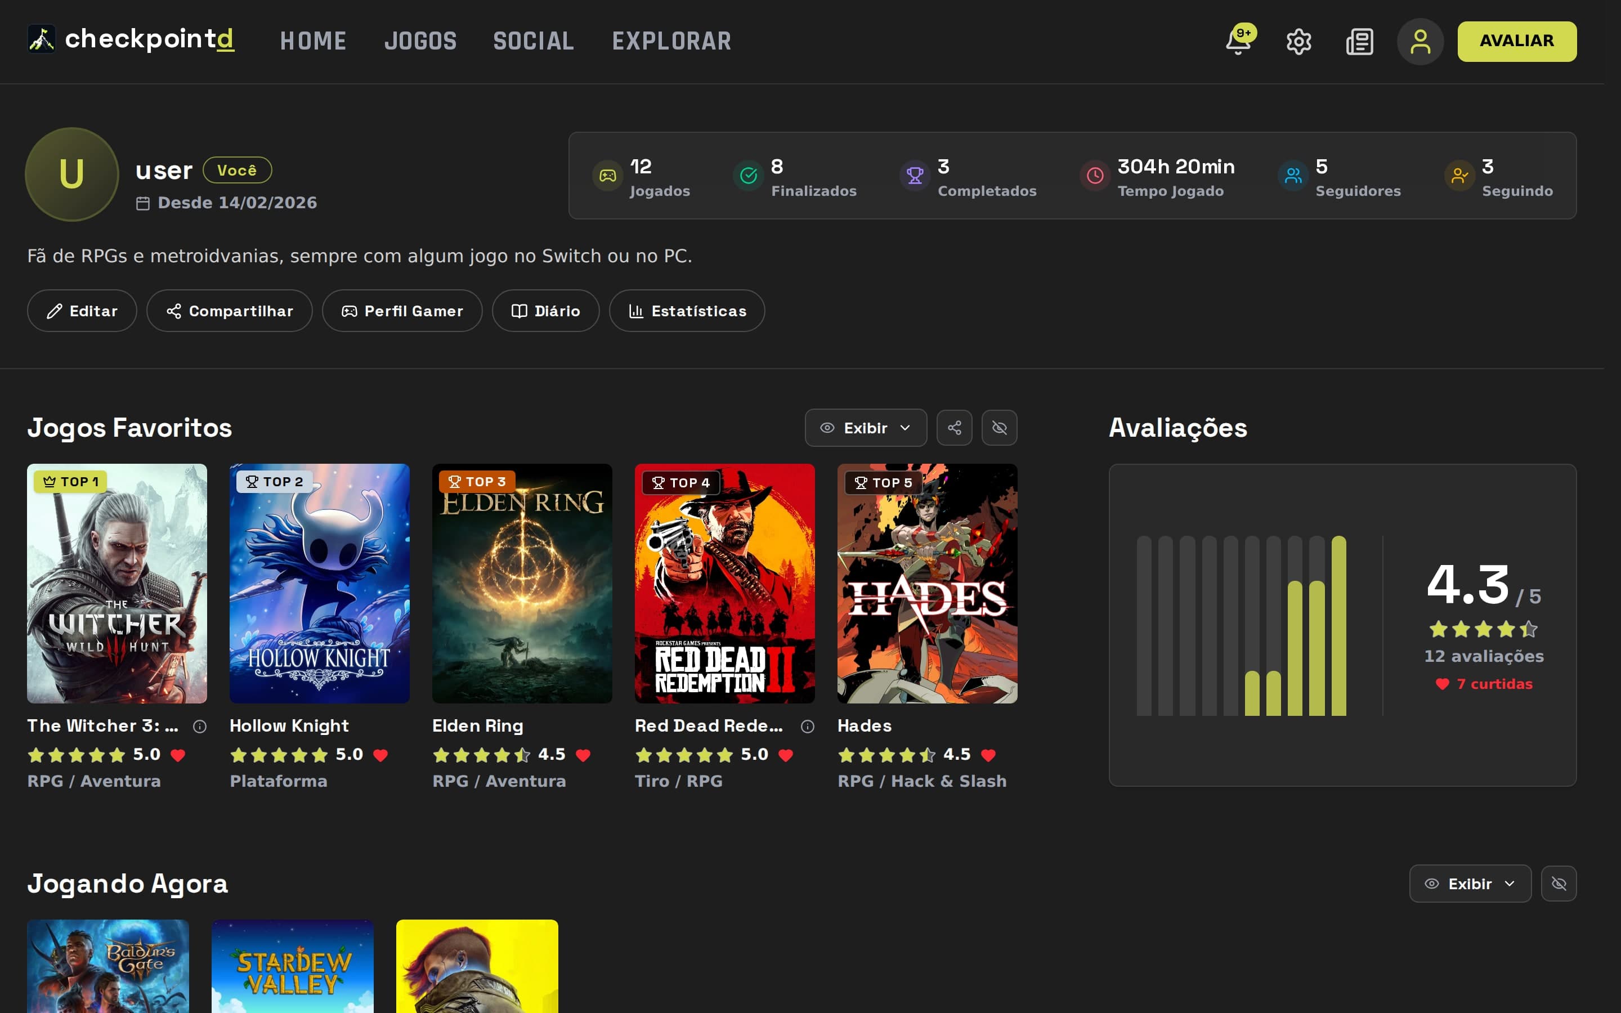Click the 3 Seguindo stat
This screenshot has width=1621, height=1013.
[x=1498, y=177]
